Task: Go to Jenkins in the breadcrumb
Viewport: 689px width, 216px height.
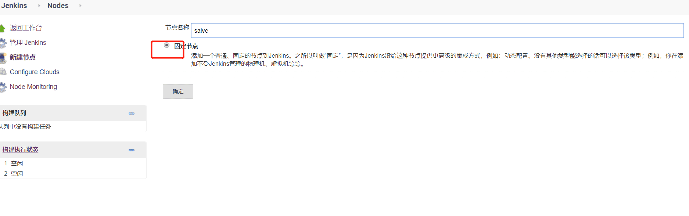Action: [x=14, y=6]
